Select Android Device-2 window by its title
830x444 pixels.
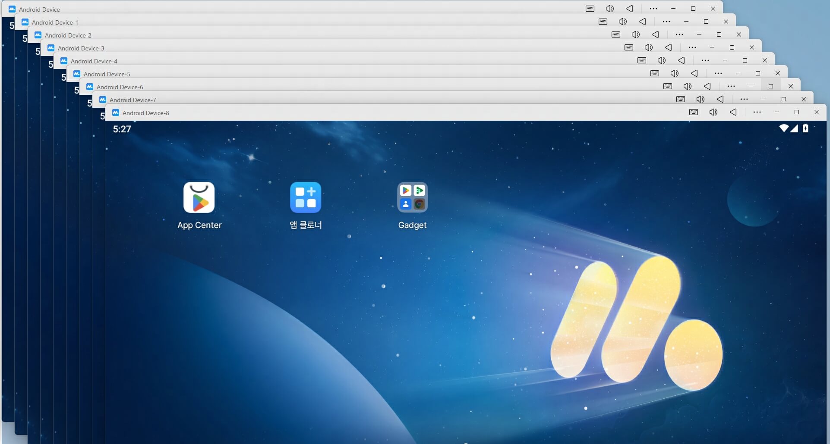(68, 35)
